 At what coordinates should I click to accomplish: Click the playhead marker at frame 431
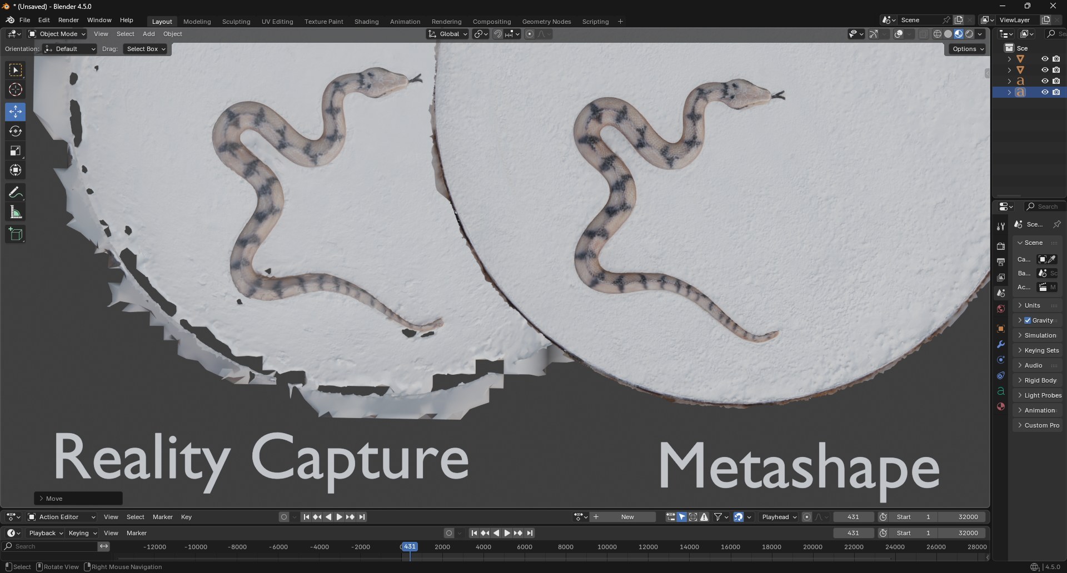(x=409, y=547)
